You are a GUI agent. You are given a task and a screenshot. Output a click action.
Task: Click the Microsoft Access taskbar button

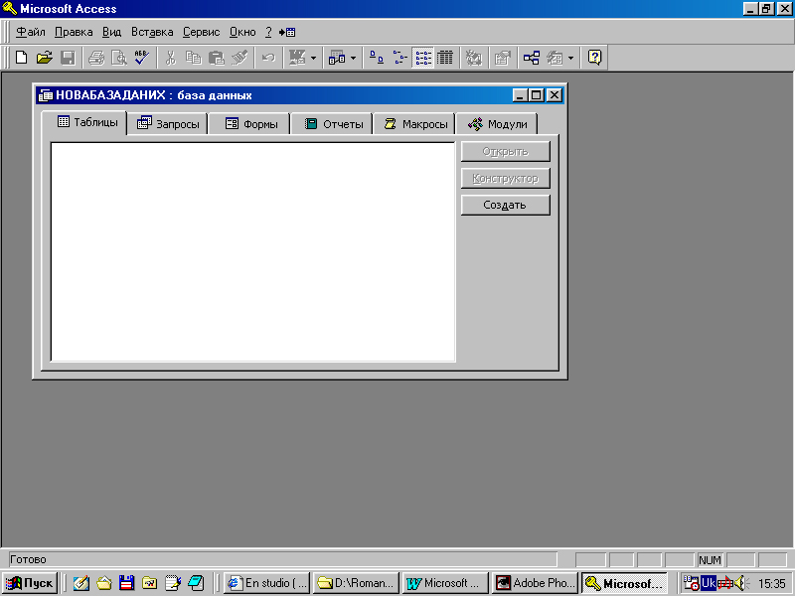pyautogui.click(x=624, y=583)
